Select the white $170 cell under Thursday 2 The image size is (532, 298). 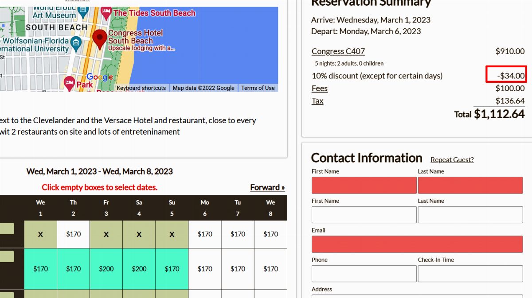tap(74, 234)
